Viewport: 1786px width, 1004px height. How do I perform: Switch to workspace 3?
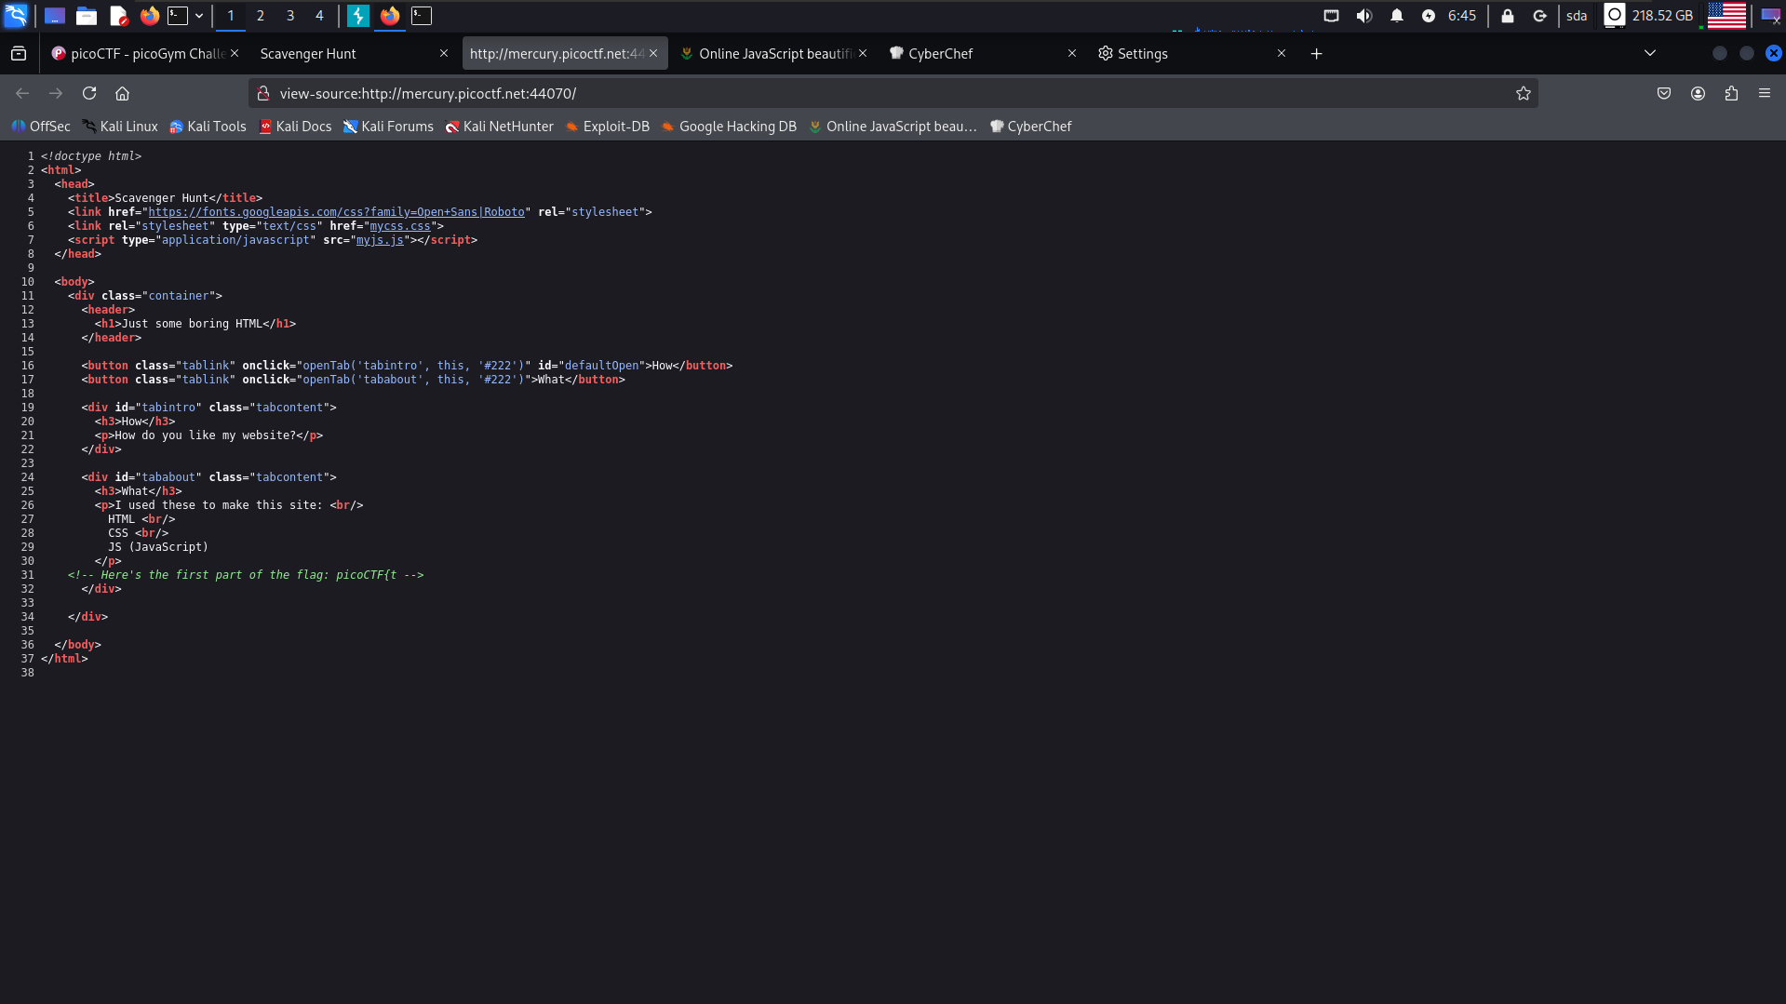(x=290, y=16)
